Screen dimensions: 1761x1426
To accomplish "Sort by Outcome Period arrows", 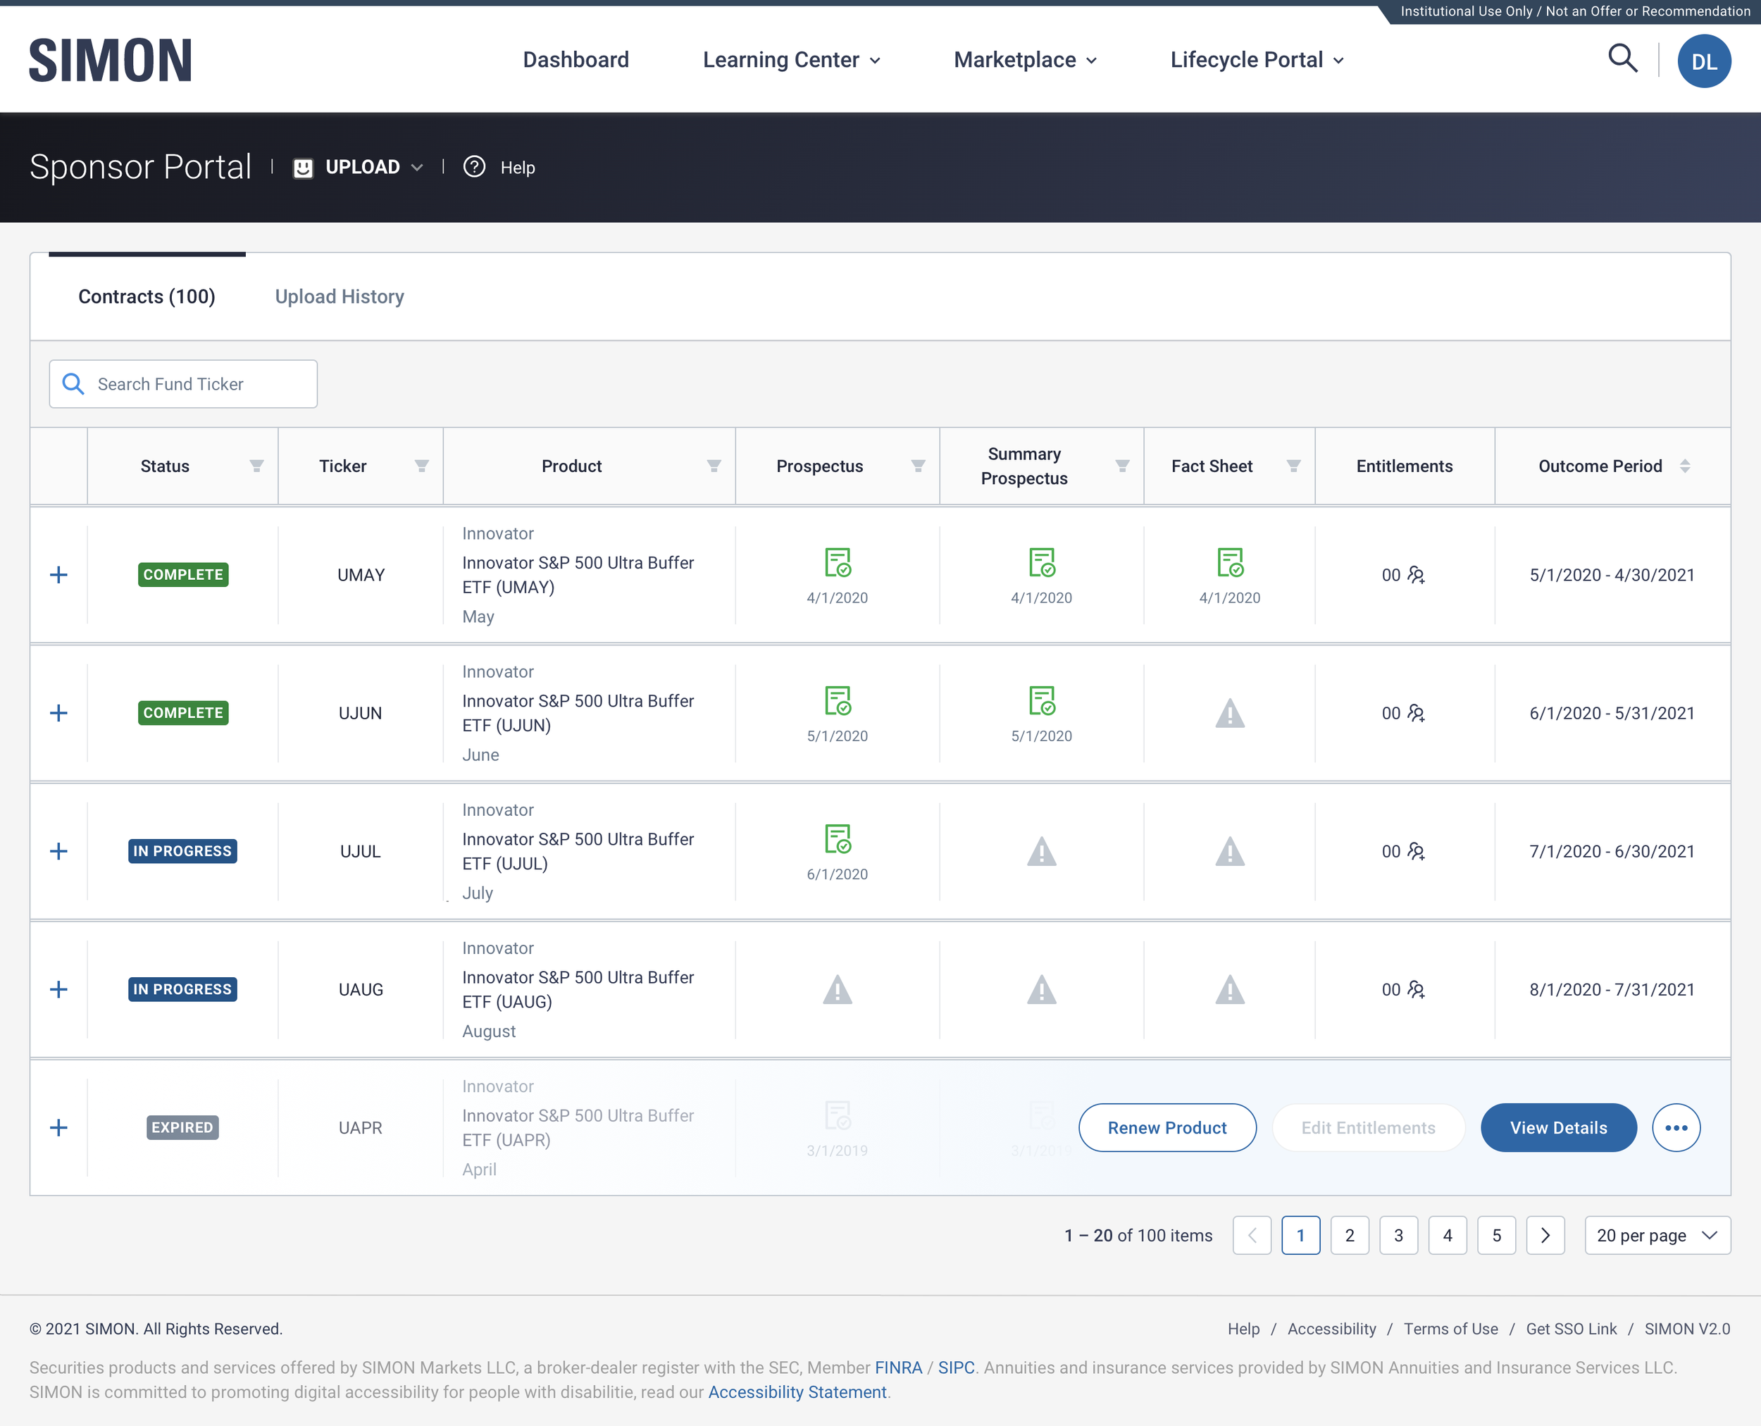I will click(x=1685, y=466).
